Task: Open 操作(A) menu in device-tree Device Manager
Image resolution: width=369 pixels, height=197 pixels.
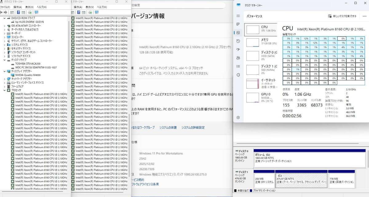Action: click(x=18, y=7)
